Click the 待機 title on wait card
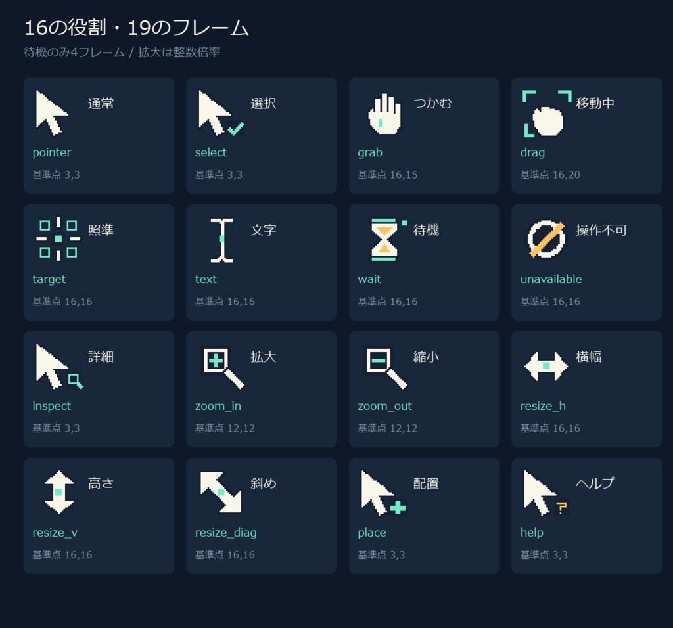The width and height of the screenshot is (673, 628). coord(426,231)
